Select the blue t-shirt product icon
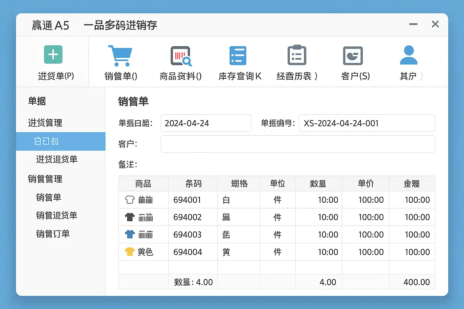The width and height of the screenshot is (464, 309). pos(130,234)
